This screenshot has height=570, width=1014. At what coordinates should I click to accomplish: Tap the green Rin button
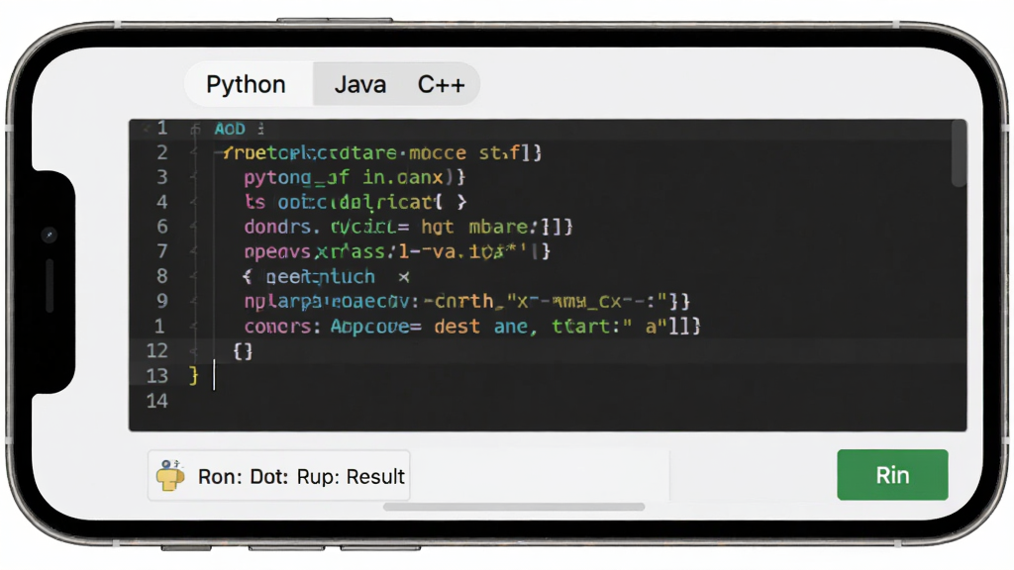[x=892, y=475]
